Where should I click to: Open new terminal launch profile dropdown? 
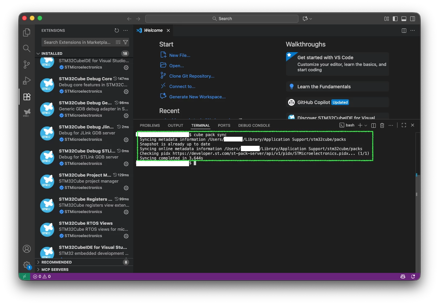(366, 125)
